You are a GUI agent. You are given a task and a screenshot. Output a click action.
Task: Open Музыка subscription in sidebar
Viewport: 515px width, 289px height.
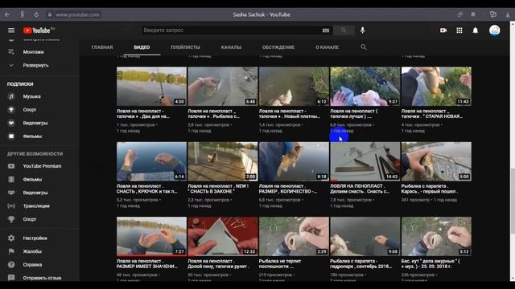[31, 96]
